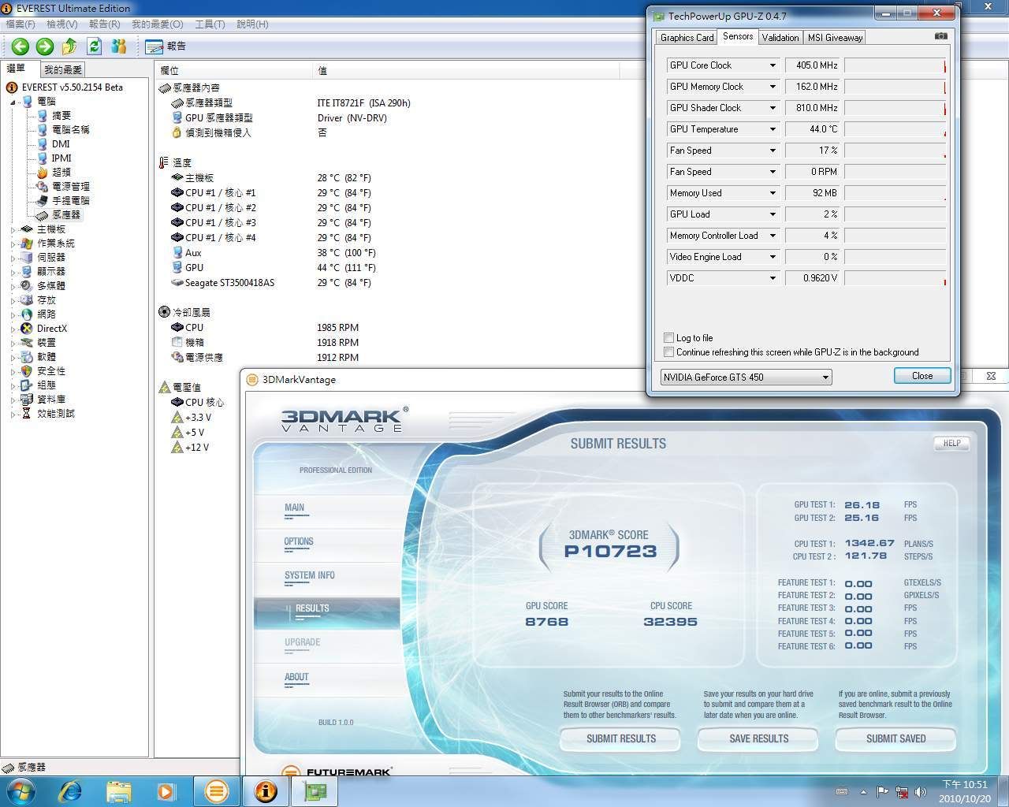Select 手提電腦 tree item
The width and height of the screenshot is (1009, 807).
(70, 200)
